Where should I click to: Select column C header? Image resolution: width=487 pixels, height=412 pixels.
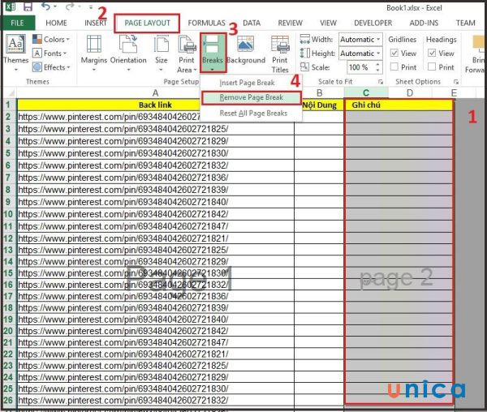(x=366, y=92)
